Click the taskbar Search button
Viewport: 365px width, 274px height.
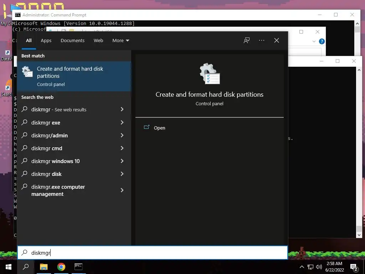(26, 267)
